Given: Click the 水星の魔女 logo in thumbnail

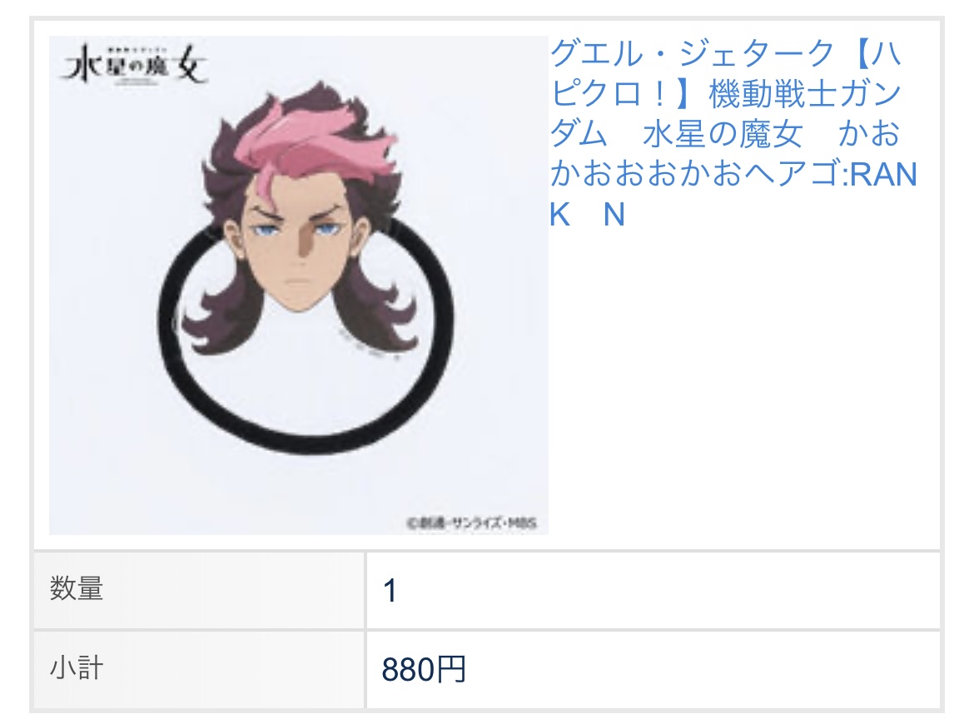Looking at the screenshot, I should (x=133, y=65).
